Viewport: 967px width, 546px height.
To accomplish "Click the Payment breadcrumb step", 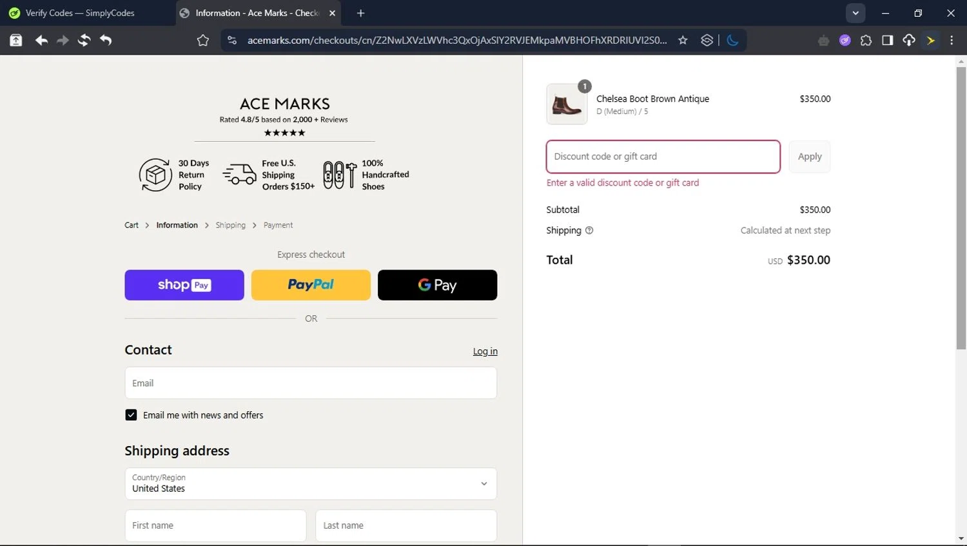I will pyautogui.click(x=278, y=225).
